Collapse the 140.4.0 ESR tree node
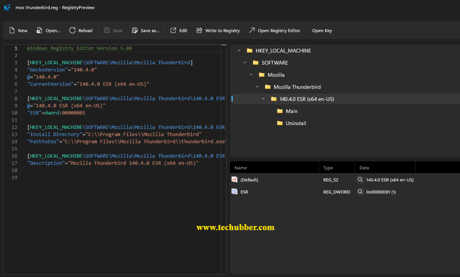Viewport: 460px width, 277px height. (263, 99)
